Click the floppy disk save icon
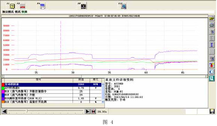 (212, 112)
